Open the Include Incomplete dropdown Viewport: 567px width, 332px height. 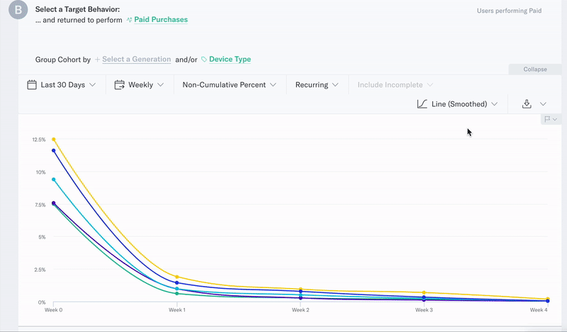(x=395, y=85)
